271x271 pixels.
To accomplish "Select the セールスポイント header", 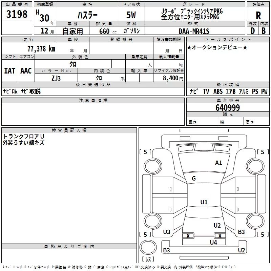I will coord(228,39).
